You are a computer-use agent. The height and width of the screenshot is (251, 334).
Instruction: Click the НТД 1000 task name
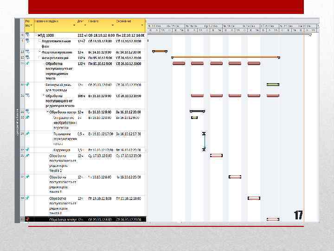pos(46,35)
